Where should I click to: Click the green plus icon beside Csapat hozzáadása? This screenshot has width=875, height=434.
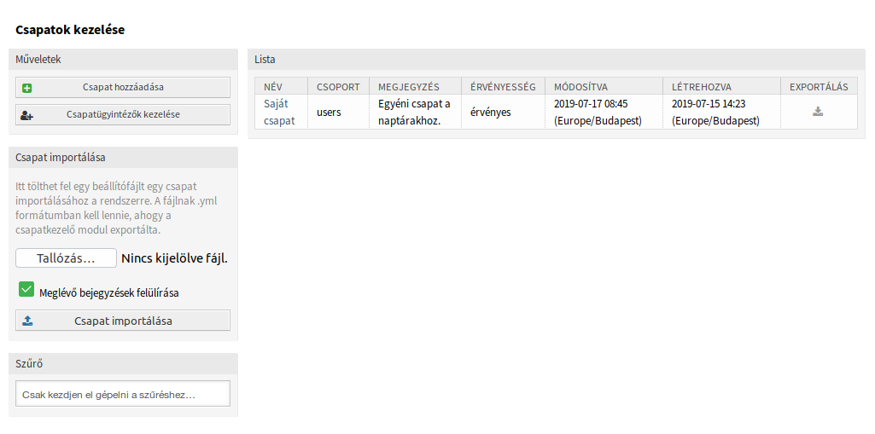tap(26, 88)
